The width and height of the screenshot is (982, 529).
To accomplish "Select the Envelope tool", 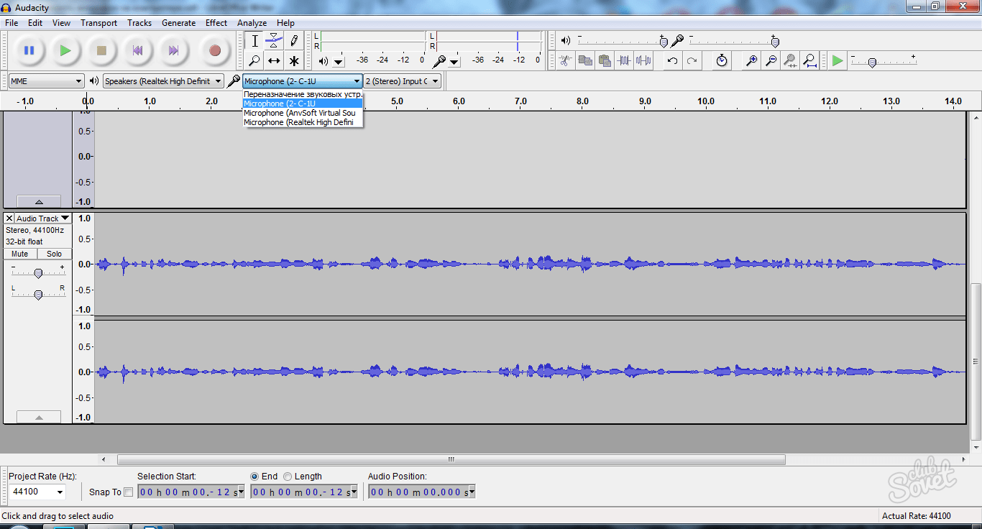I will (274, 41).
